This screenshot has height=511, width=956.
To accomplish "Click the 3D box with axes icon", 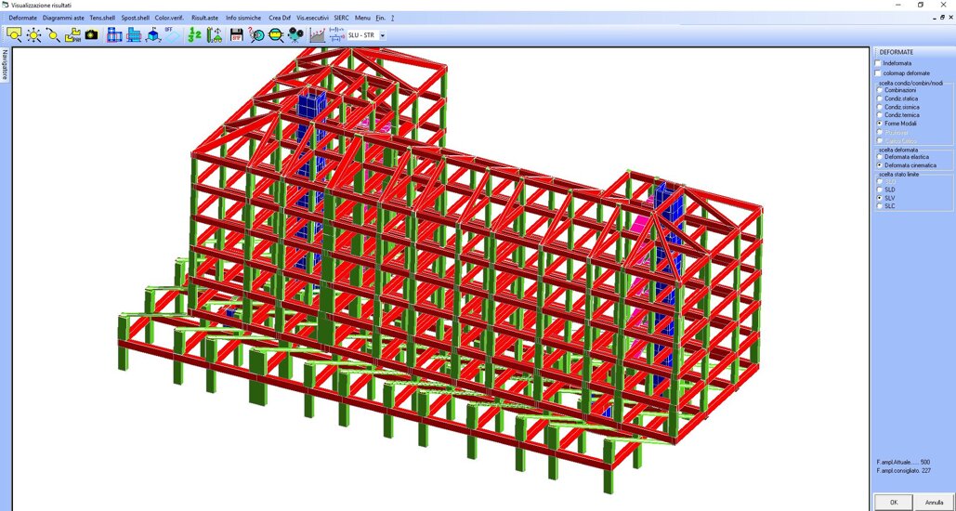I will 153,35.
